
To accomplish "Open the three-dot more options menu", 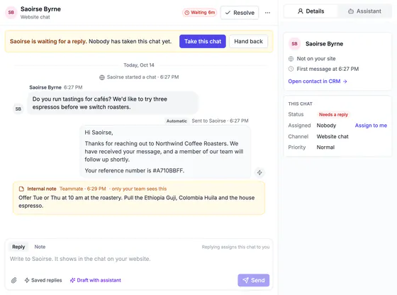I will pos(268,13).
